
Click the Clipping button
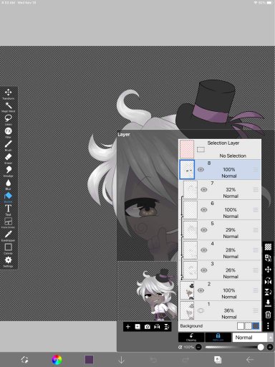191,338
